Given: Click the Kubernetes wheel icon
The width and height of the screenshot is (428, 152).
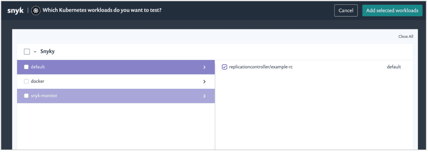Looking at the screenshot, I should [x=36, y=10].
